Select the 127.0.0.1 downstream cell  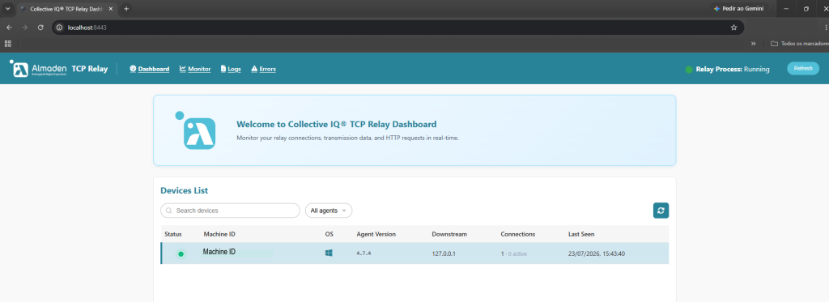point(444,253)
